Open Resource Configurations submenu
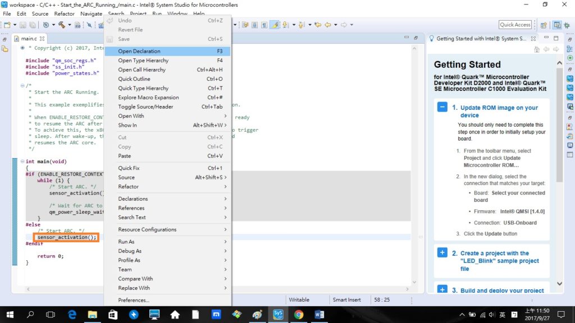The width and height of the screenshot is (575, 323). tap(167, 229)
